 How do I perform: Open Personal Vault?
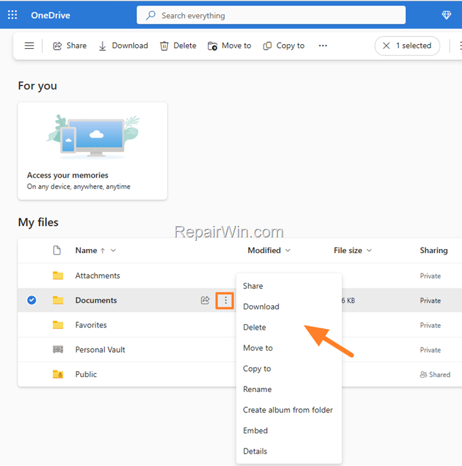pyautogui.click(x=100, y=350)
